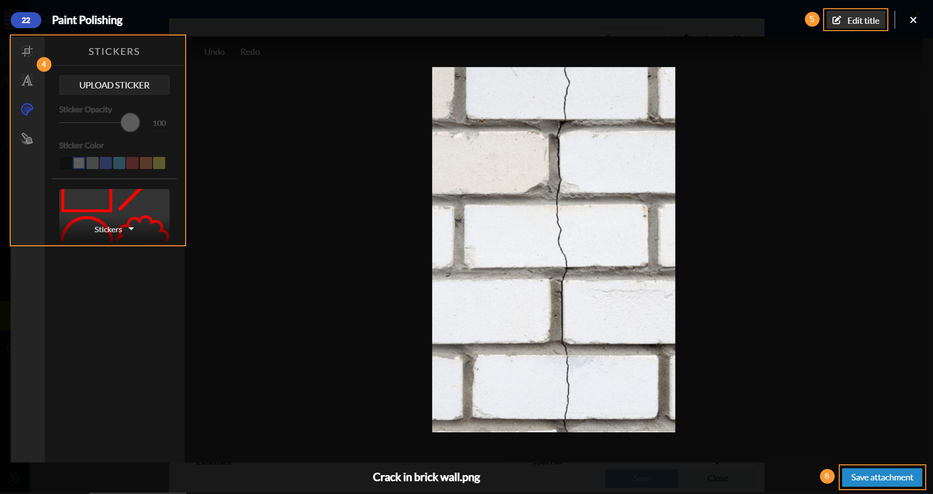
Task: Click the sticker opacity value field
Action: click(x=159, y=123)
